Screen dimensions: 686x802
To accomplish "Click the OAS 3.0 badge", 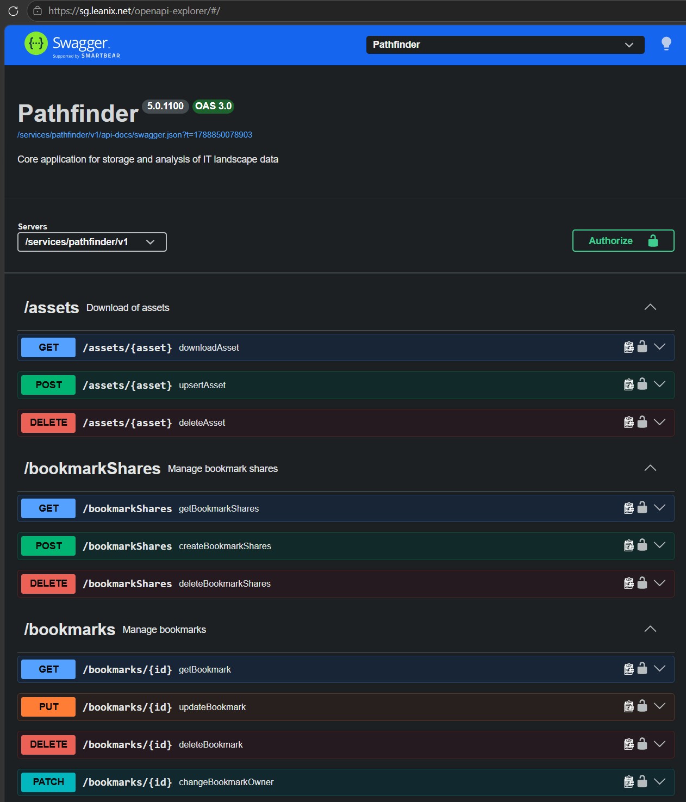I will 213,106.
